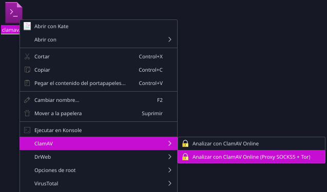Select Cambiar nombre... entry
327x192 pixels.
tap(99, 100)
